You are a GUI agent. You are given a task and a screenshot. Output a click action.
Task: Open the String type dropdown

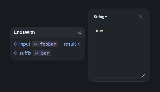tap(100, 17)
